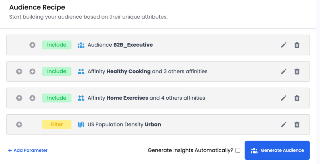Screen dimensions: 320x164
Task: Edit the Healthy Cooking affinity row
Action: tap(283, 72)
